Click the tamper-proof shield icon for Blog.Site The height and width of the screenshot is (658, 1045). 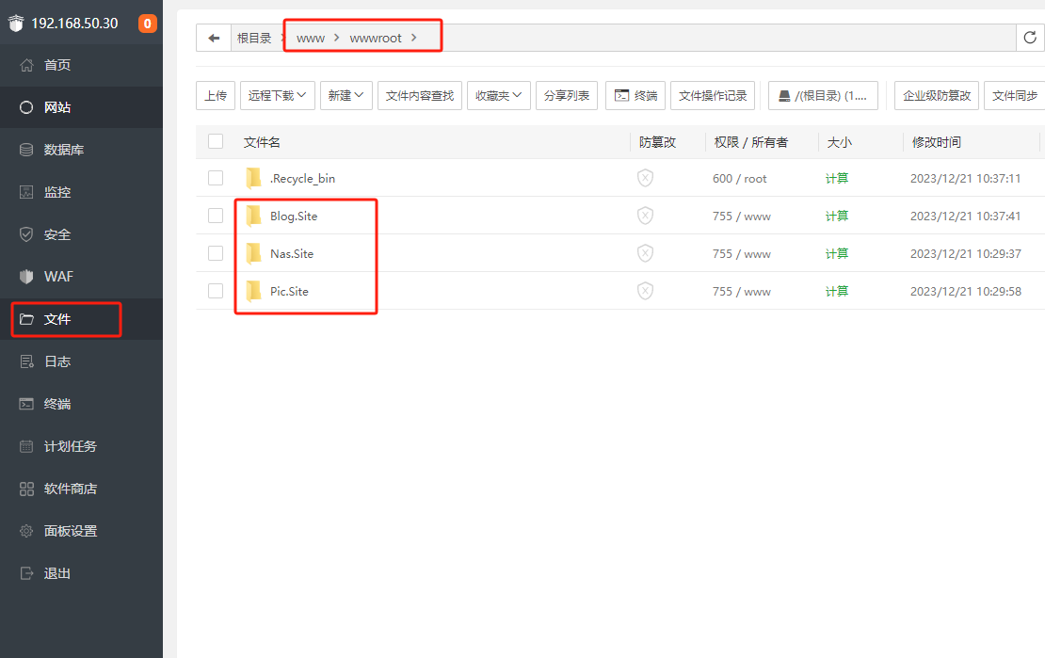pos(645,216)
